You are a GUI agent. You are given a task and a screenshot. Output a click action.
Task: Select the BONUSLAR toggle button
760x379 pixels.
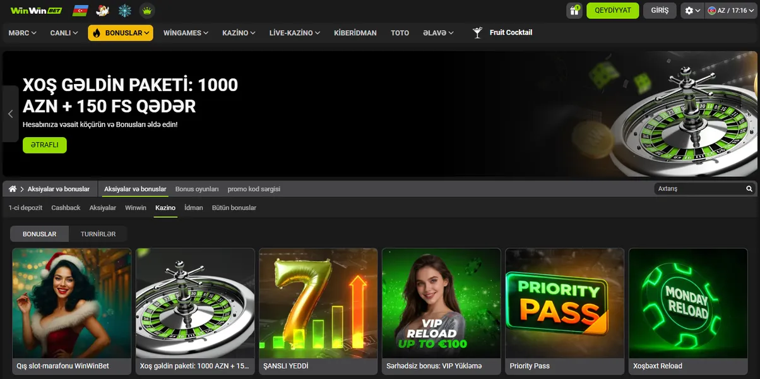click(x=40, y=234)
